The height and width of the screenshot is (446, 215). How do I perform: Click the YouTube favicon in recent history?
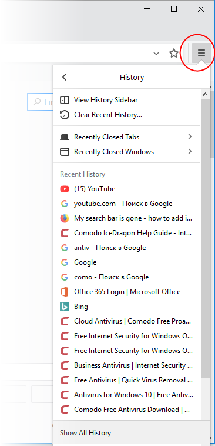65,189
